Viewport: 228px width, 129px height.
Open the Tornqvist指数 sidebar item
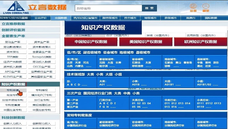(x=42, y=57)
